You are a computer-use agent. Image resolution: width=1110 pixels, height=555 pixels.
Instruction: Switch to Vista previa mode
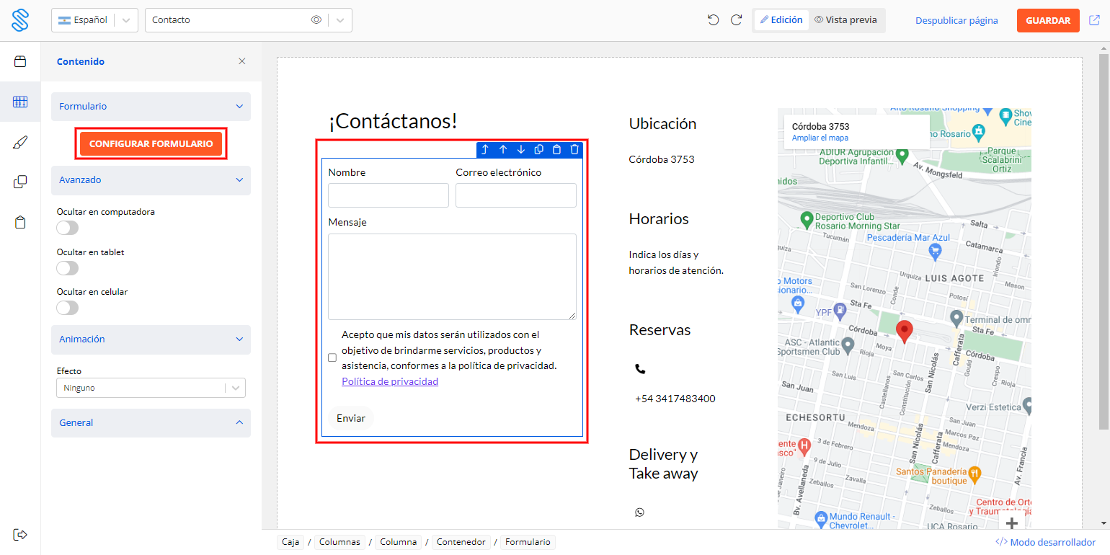pos(845,20)
